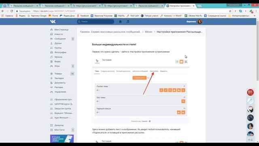This screenshot has width=259, height=146.
Task: Click the page vertical scrollbar
Action: click(x=257, y=52)
